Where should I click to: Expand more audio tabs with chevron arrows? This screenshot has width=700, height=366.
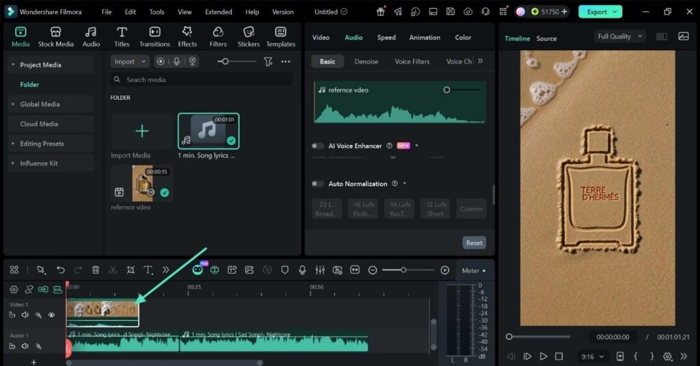click(481, 61)
